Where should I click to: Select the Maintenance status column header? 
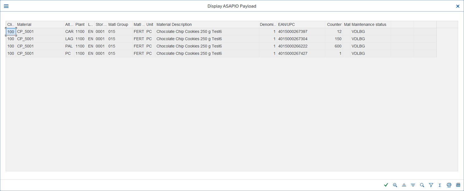tap(371, 24)
